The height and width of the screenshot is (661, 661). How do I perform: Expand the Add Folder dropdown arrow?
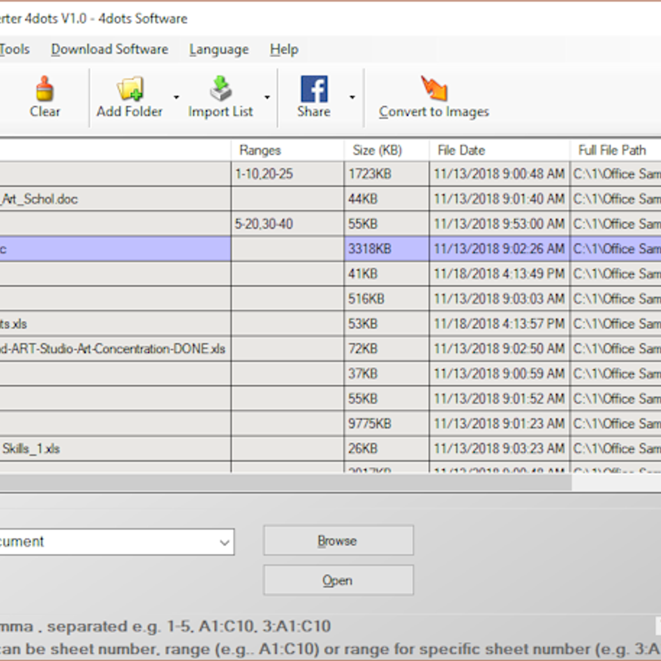(x=176, y=97)
